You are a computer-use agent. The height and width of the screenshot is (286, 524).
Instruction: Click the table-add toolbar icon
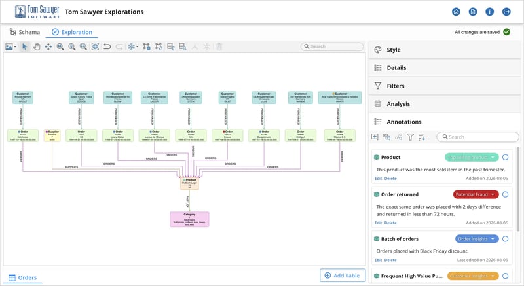point(171,46)
